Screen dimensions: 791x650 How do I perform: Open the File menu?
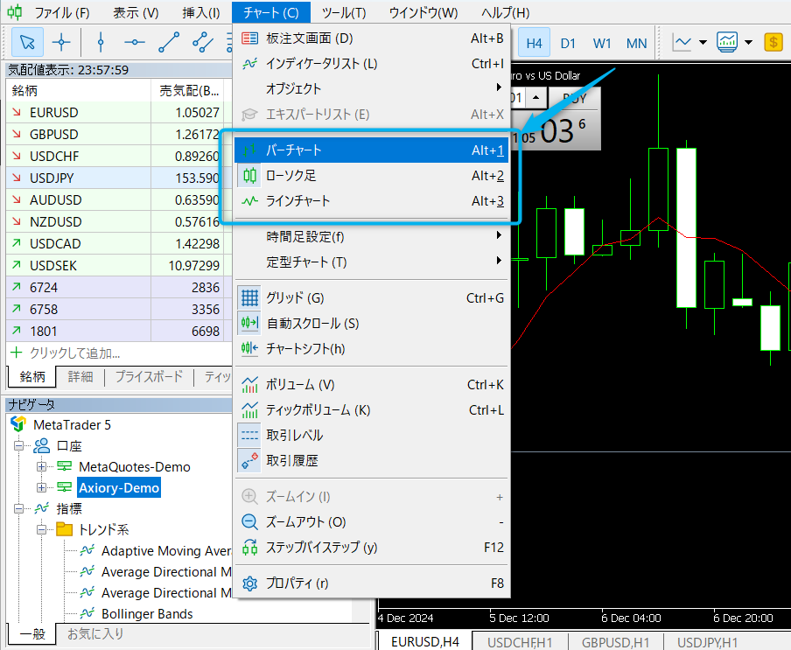click(61, 12)
